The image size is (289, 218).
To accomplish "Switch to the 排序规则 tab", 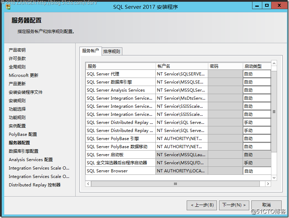I will coord(112,52).
